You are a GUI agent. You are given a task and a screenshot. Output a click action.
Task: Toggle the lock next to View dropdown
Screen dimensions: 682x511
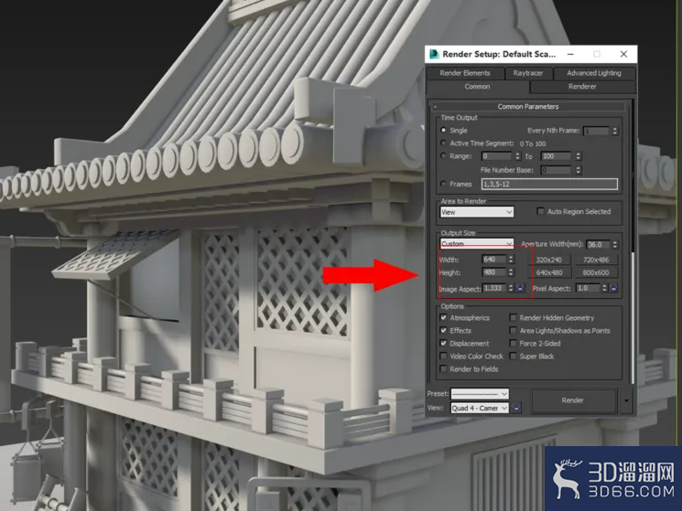(x=516, y=408)
